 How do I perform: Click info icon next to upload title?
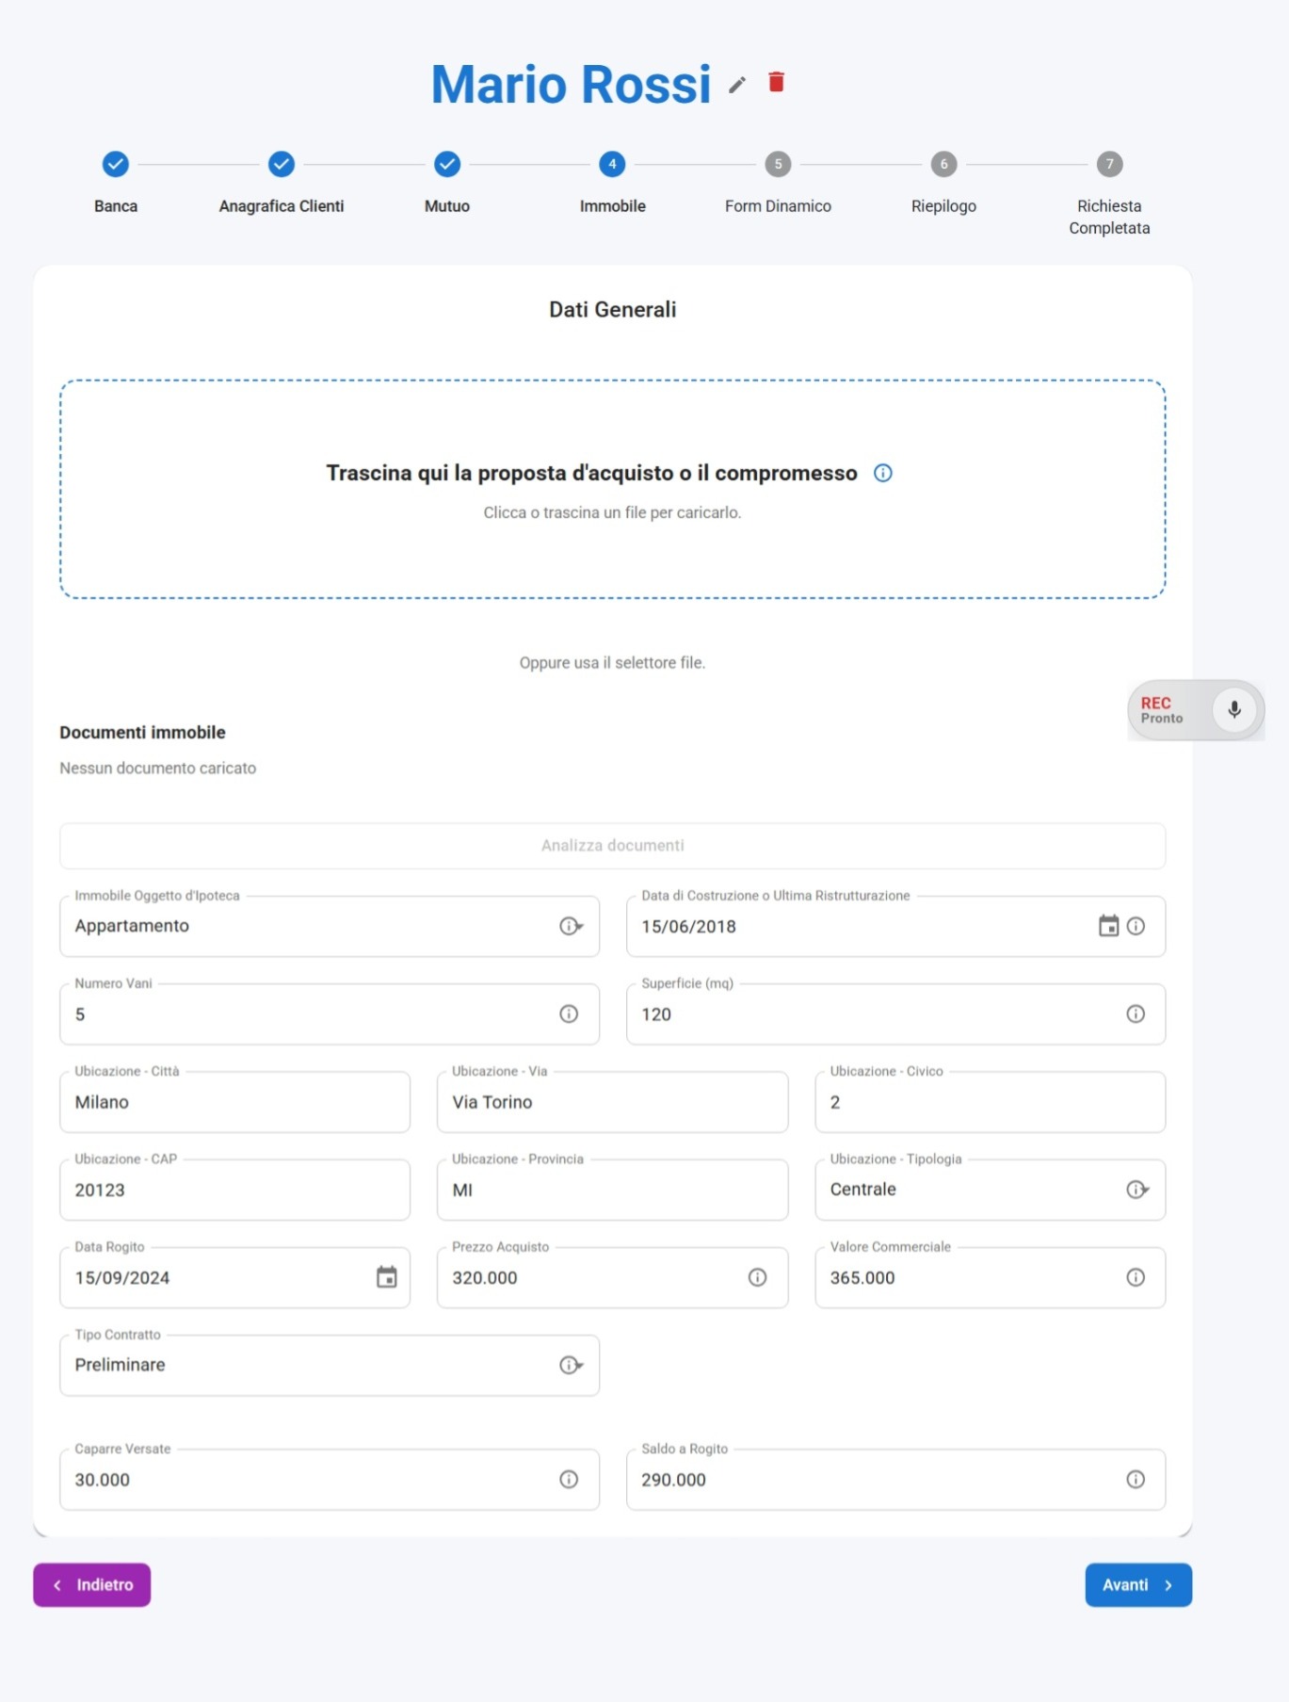[x=882, y=473]
